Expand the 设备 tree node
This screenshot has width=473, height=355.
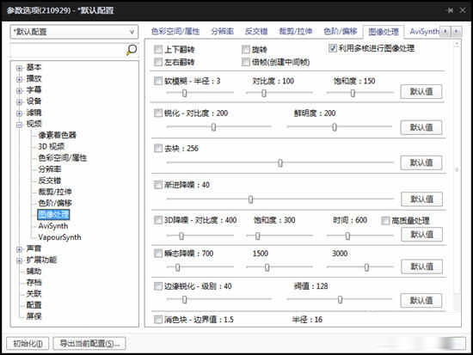(19, 102)
